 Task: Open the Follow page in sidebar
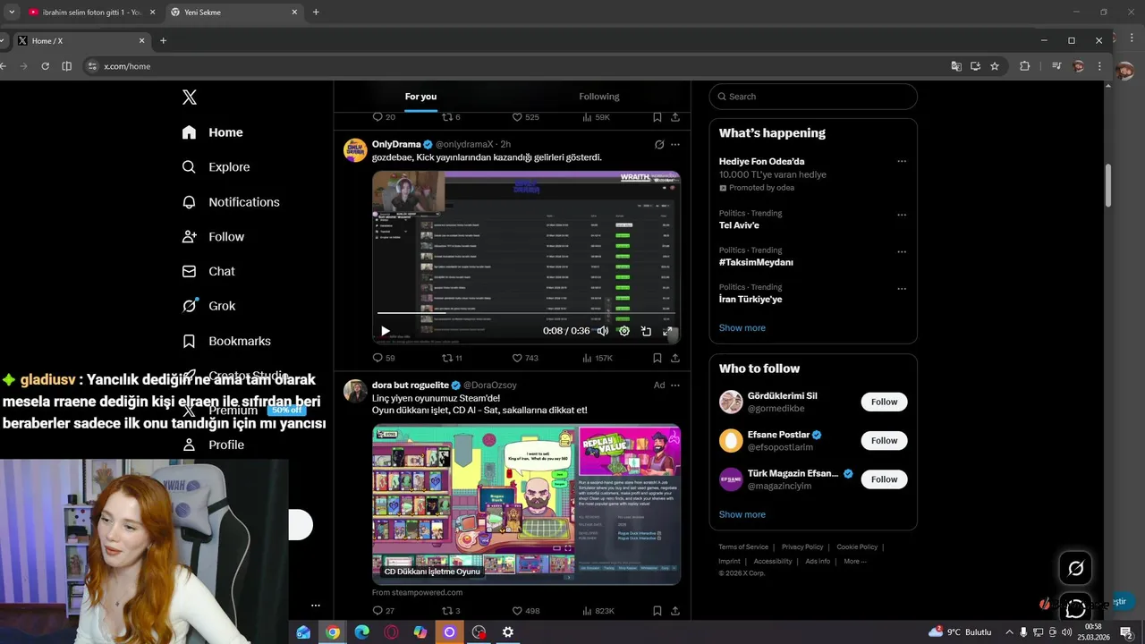[x=212, y=237]
